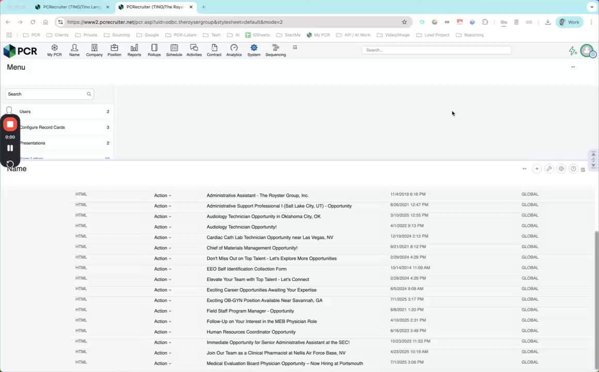Select the PCRecruiter The Royster tab
The image size is (599, 372).
pos(155,7)
